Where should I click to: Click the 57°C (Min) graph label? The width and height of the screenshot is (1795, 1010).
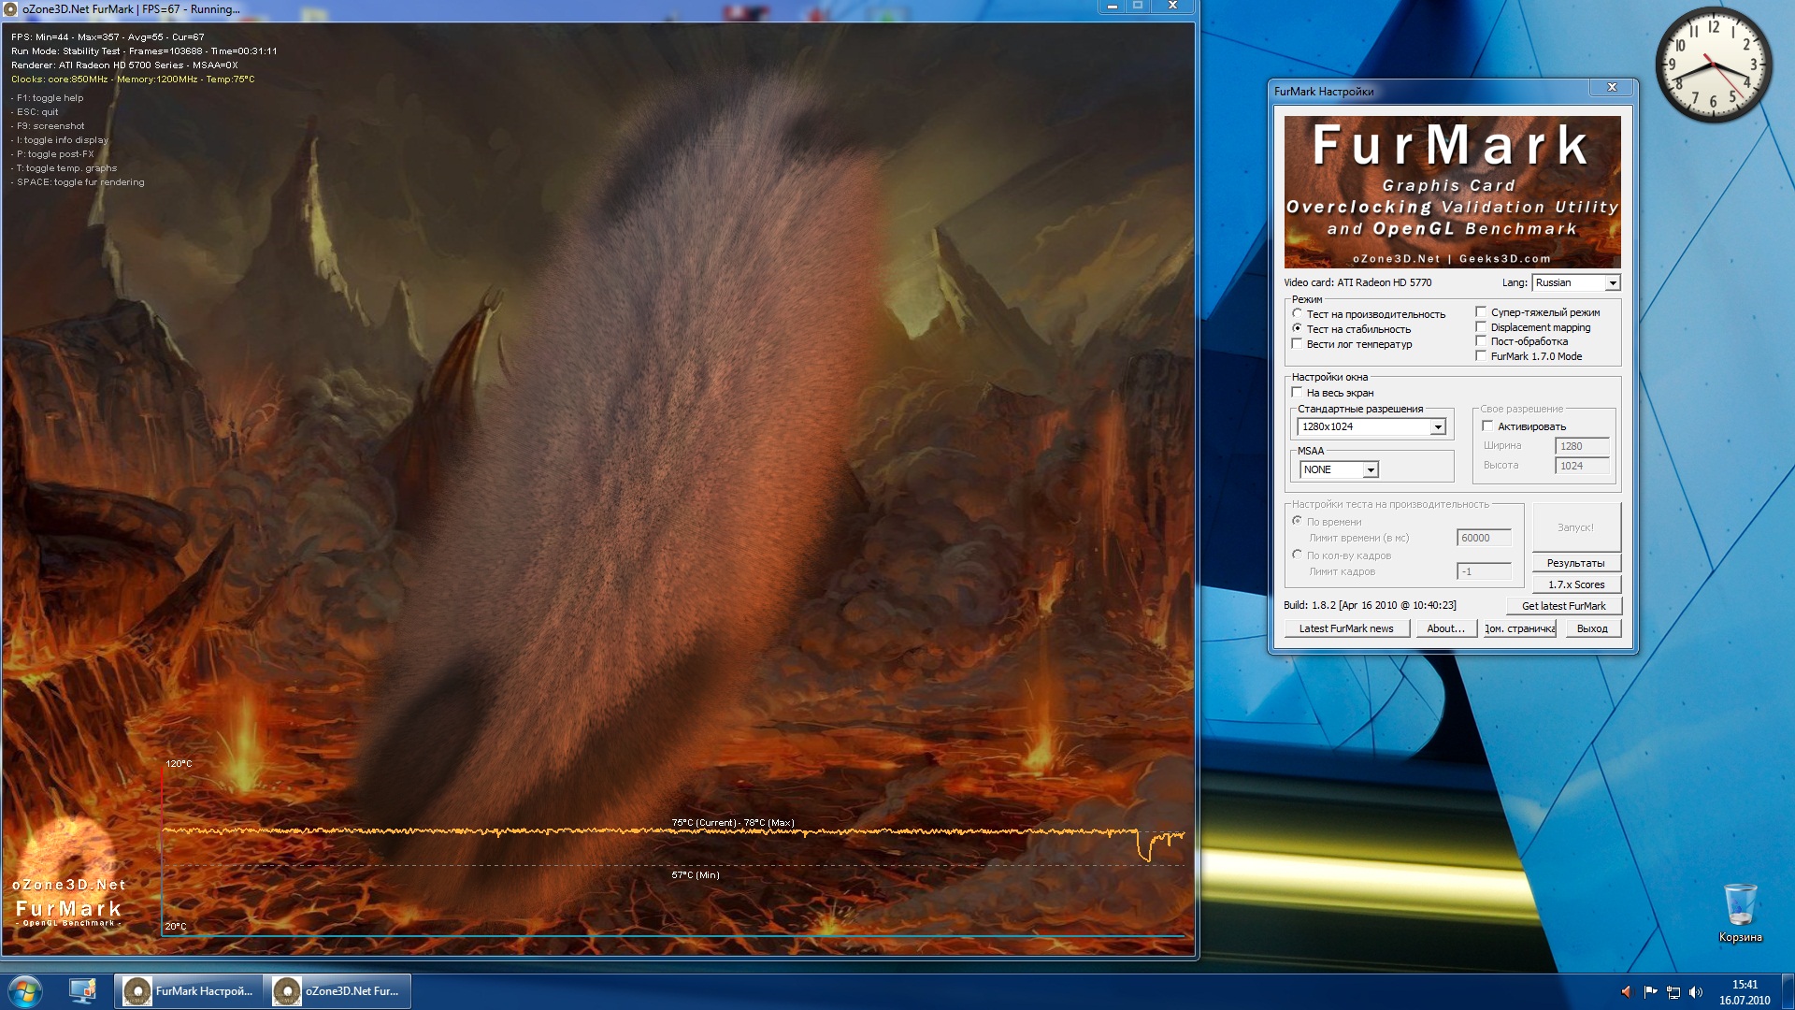(696, 875)
